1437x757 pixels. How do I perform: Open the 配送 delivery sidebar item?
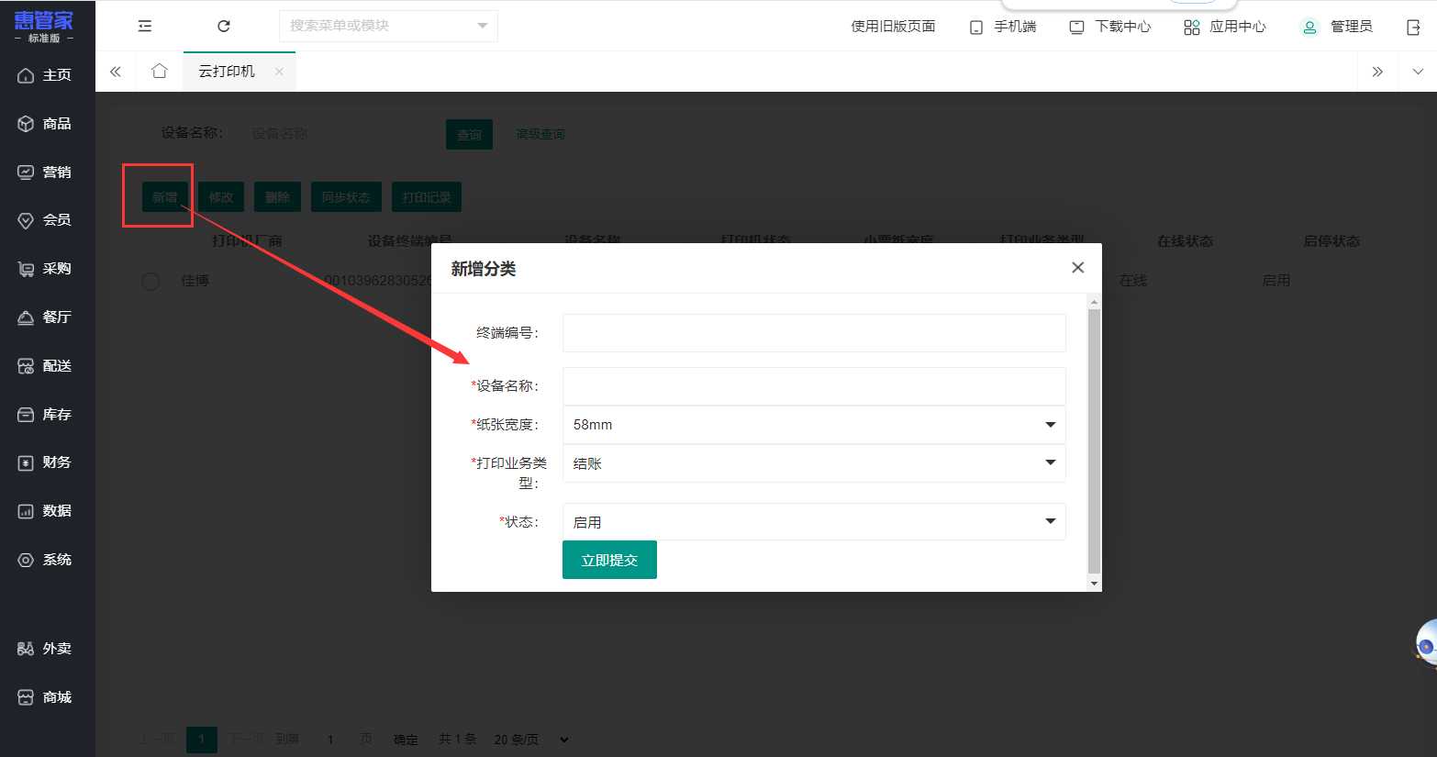(44, 366)
